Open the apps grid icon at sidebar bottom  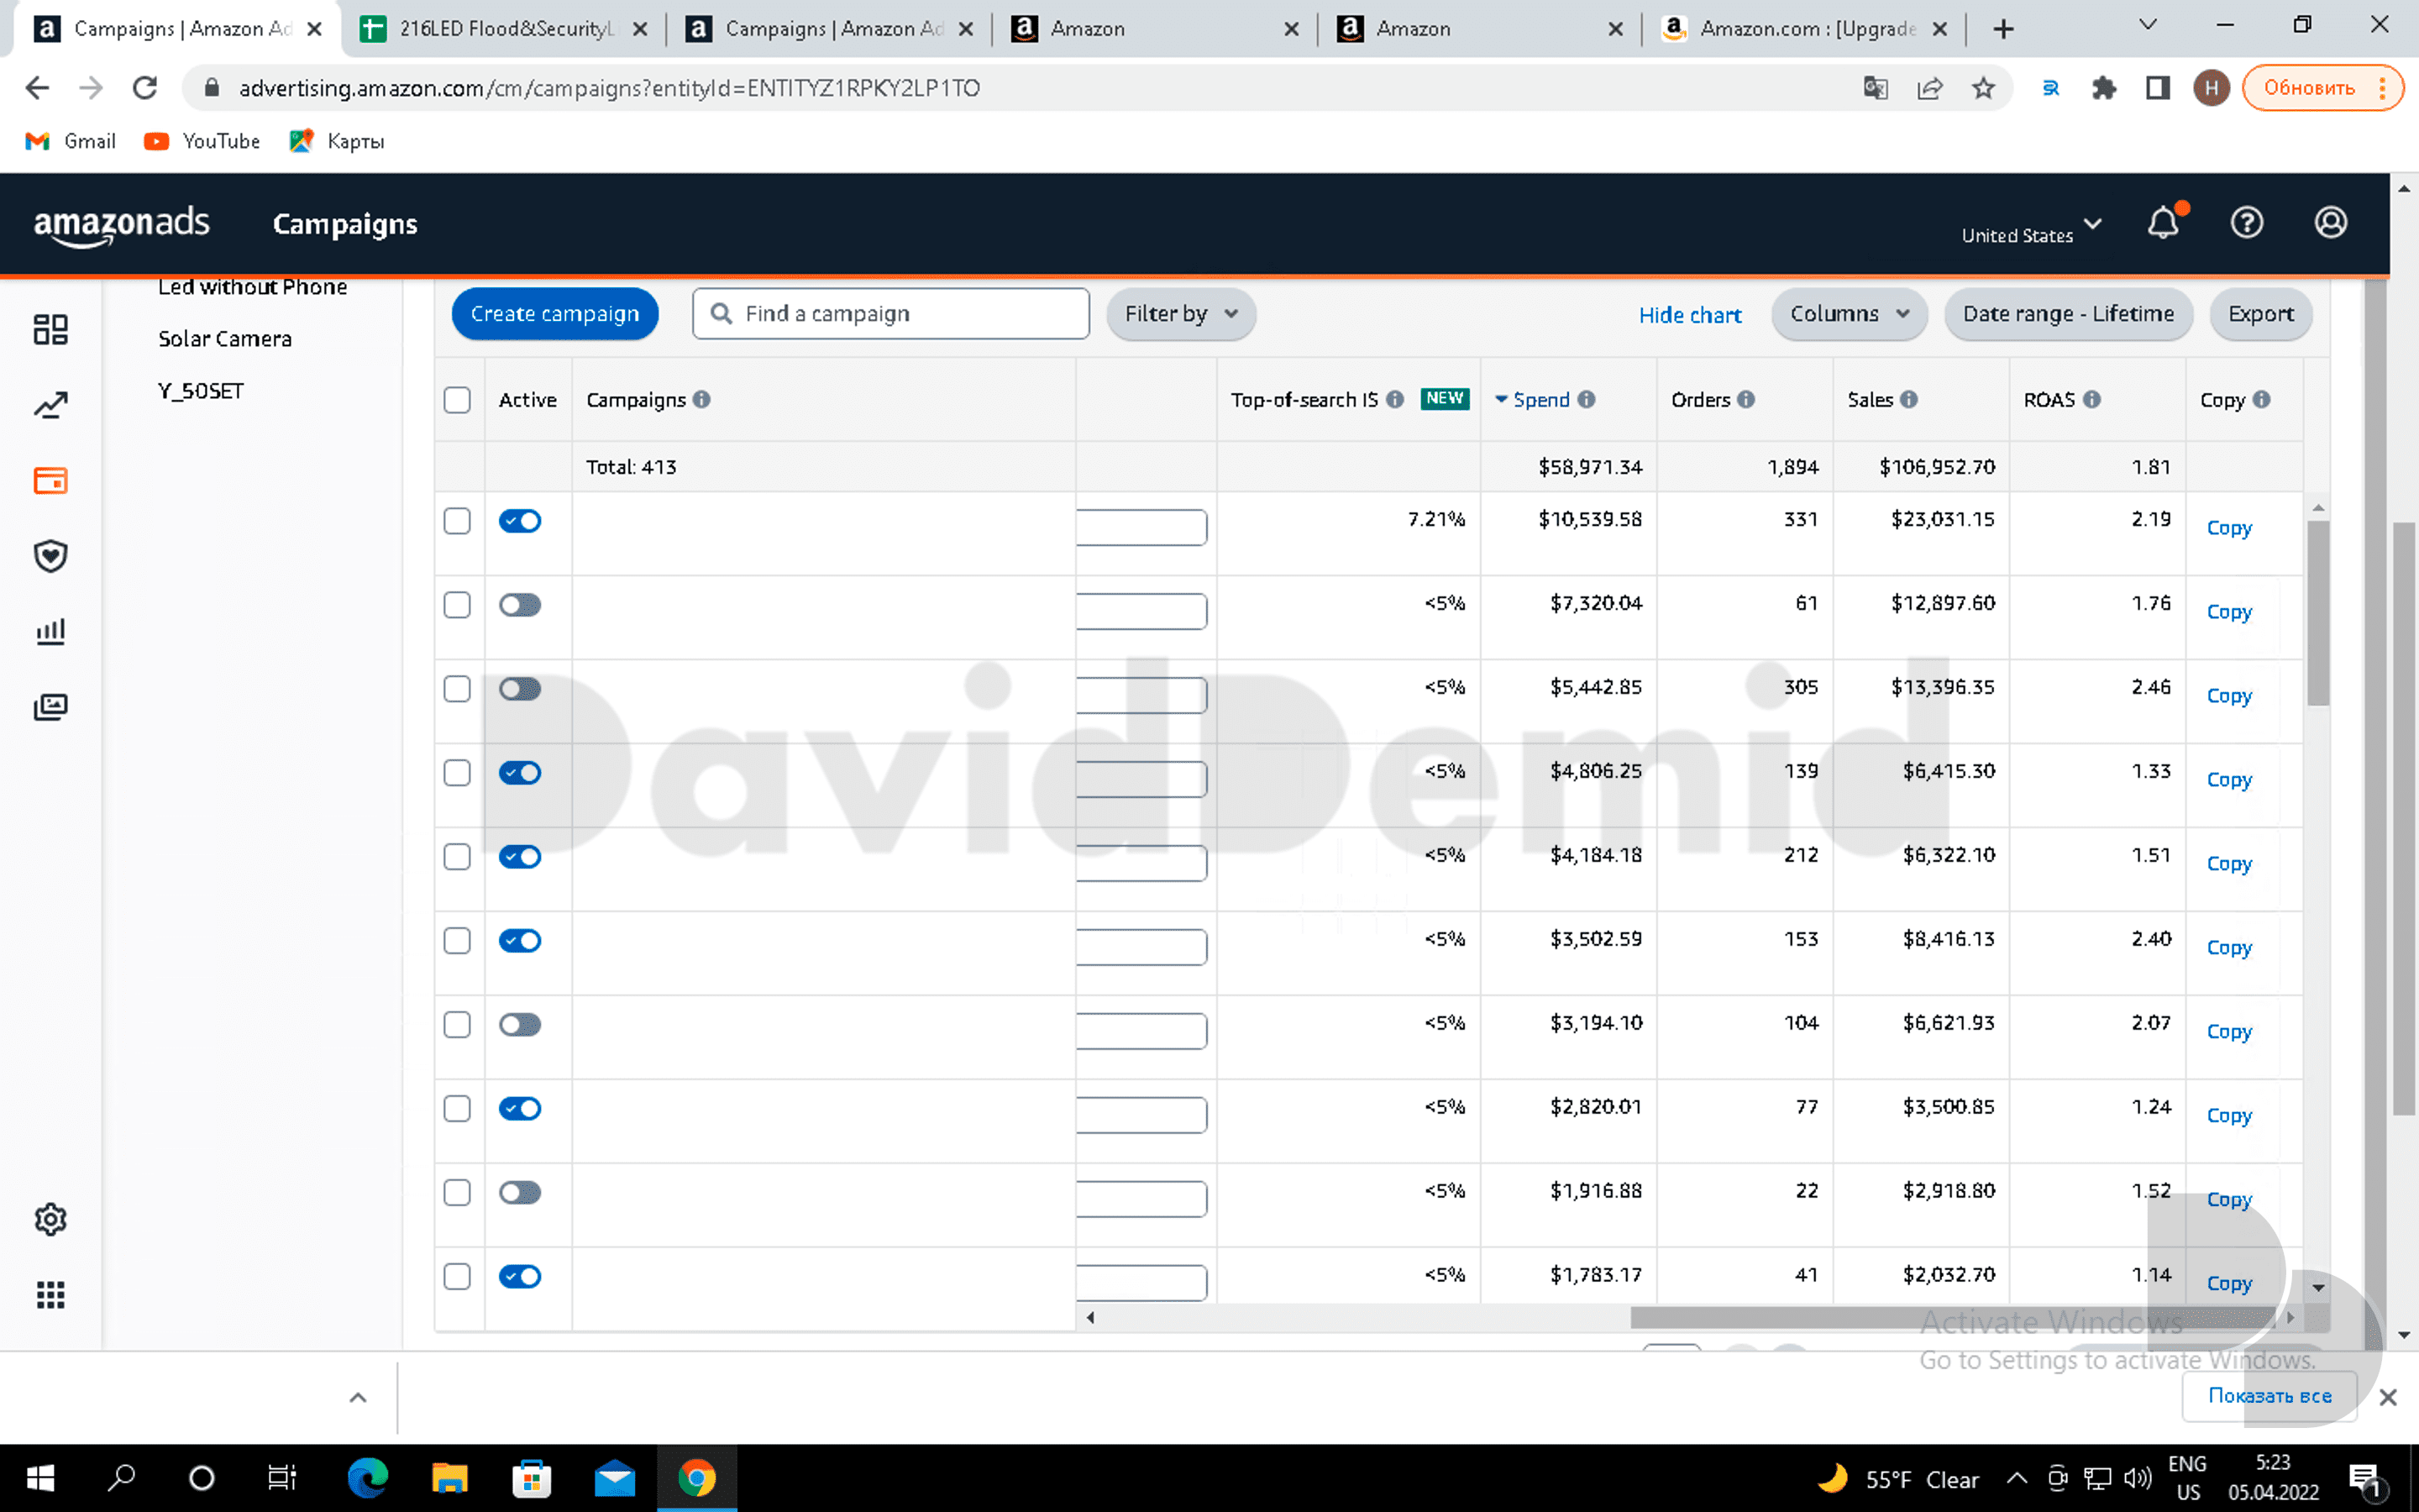50,1295
